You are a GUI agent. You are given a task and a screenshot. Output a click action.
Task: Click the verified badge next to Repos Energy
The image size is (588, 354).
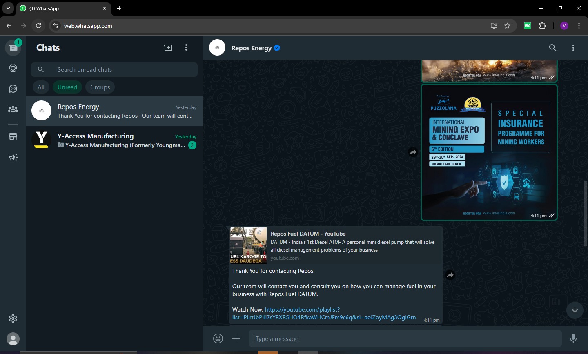point(277,48)
